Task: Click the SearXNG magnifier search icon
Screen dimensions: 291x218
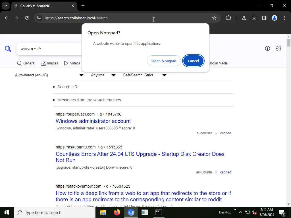Action: point(8,49)
